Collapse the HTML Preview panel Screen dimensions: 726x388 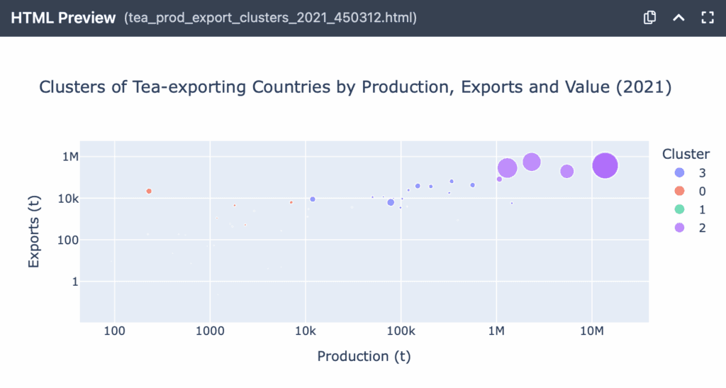pyautogui.click(x=678, y=18)
